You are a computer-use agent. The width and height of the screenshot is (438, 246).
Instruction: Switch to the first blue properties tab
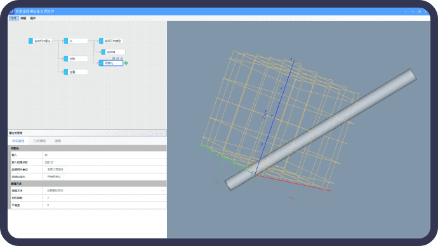click(x=18, y=141)
